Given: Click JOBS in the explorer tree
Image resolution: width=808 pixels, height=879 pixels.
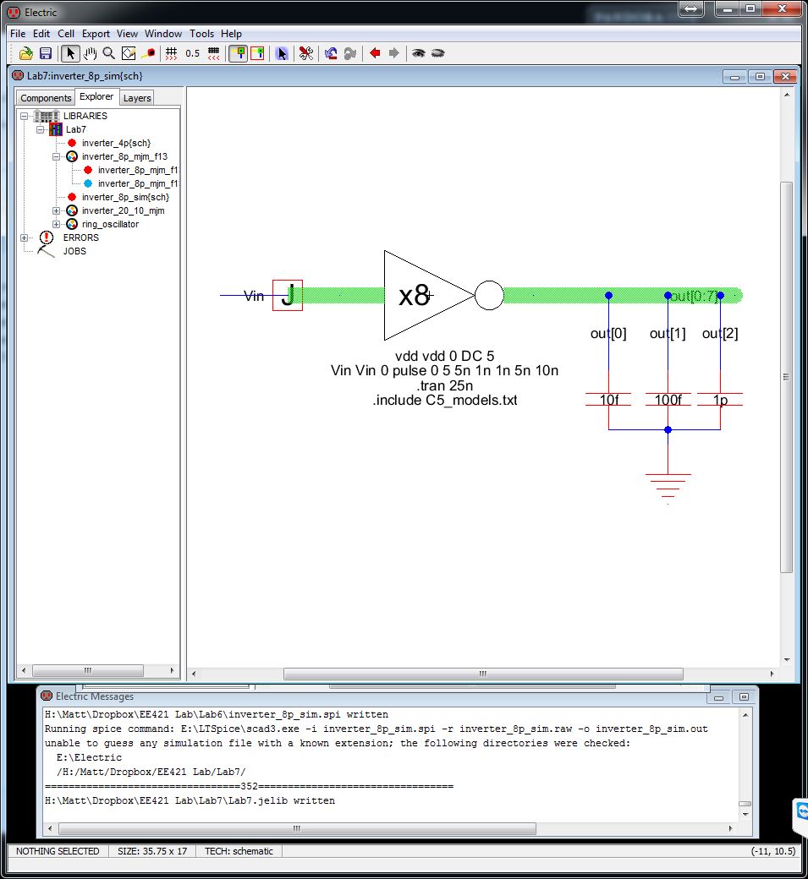Looking at the screenshot, I should [x=74, y=251].
